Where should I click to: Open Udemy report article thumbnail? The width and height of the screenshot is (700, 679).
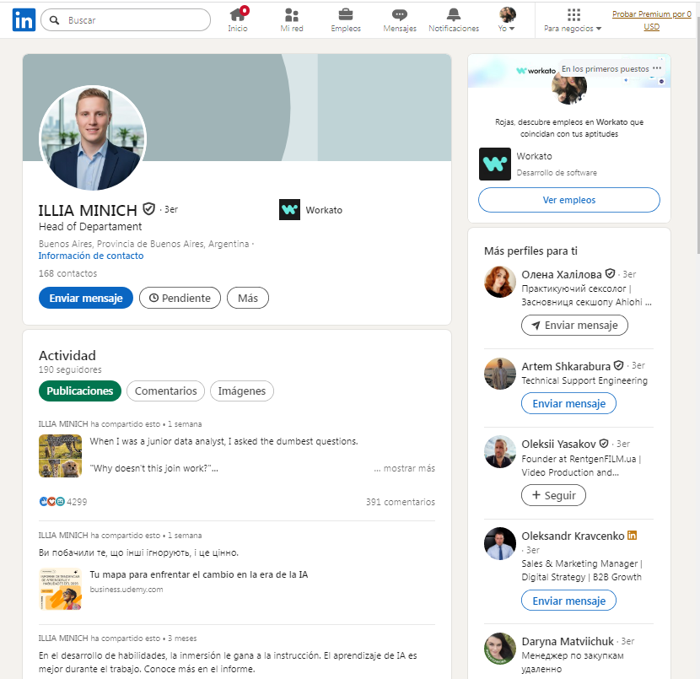coord(60,589)
